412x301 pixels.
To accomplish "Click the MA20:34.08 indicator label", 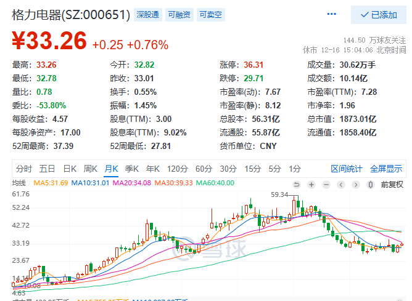I will point(132,183).
